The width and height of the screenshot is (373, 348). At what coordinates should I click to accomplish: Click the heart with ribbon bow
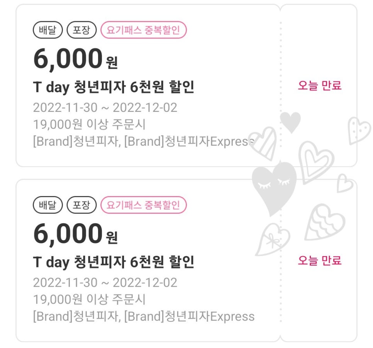tap(272, 240)
